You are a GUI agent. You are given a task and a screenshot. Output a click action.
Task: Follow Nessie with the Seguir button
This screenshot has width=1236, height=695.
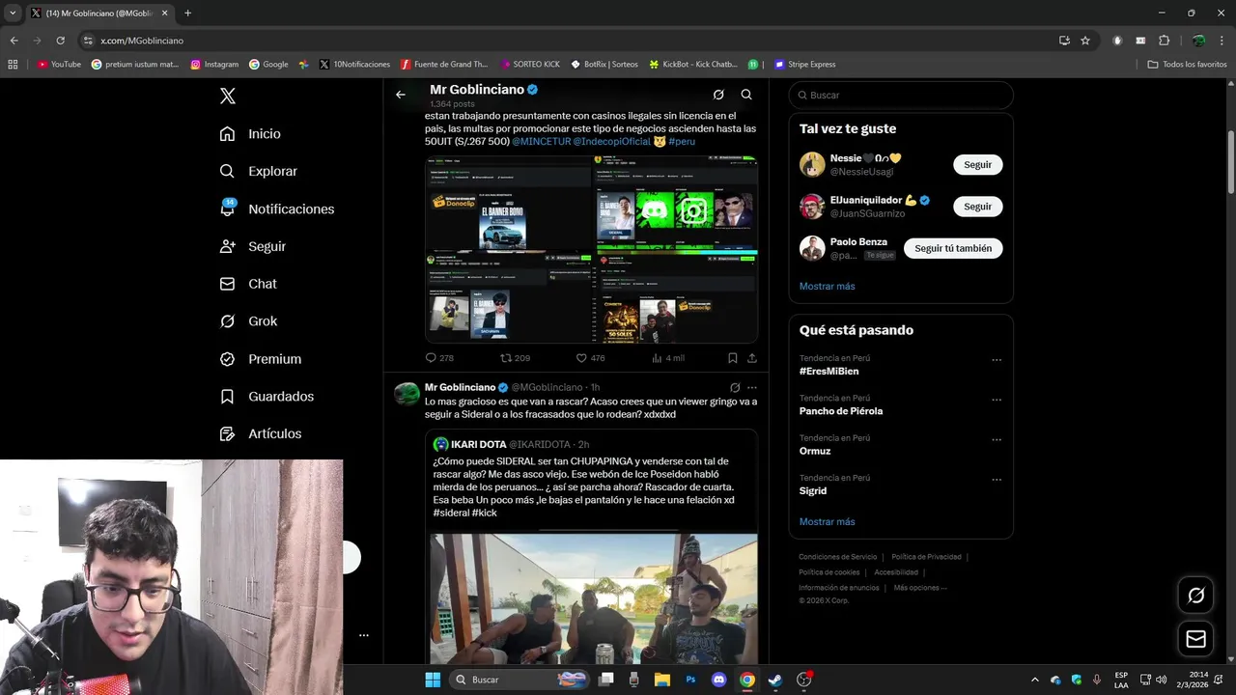(977, 165)
